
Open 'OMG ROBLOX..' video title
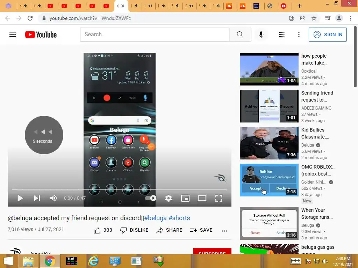(x=318, y=170)
